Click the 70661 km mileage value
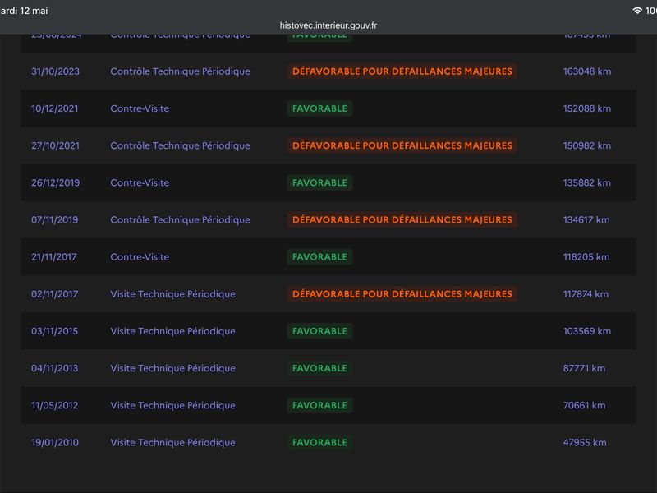 pyautogui.click(x=584, y=405)
